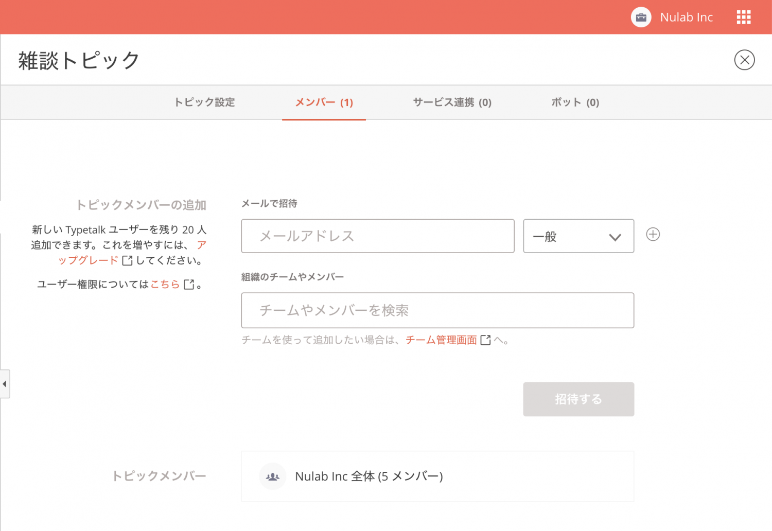Expand the left sidebar arrow handle
772x531 pixels.
pos(5,384)
